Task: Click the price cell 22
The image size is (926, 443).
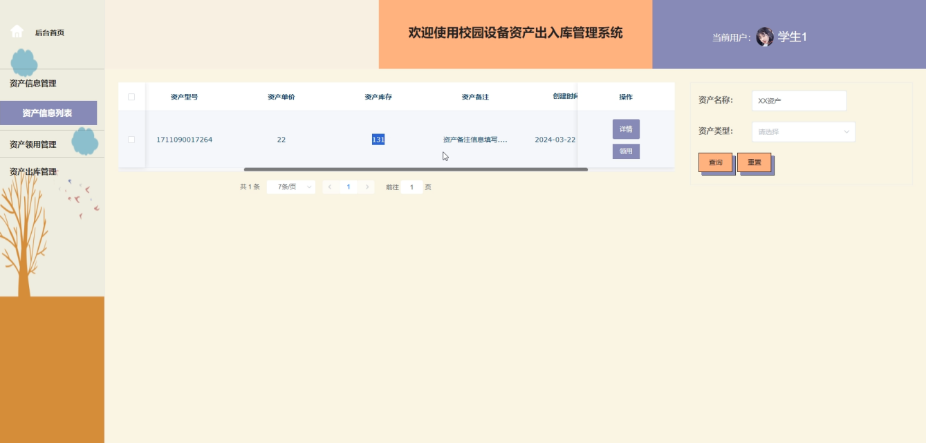Action: click(281, 140)
